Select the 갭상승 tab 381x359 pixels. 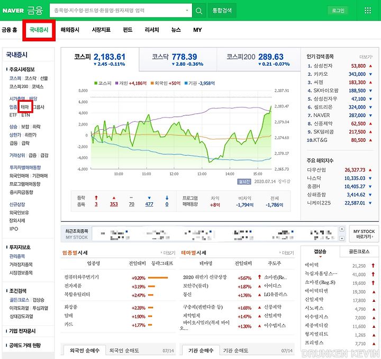pyautogui.click(x=320, y=252)
